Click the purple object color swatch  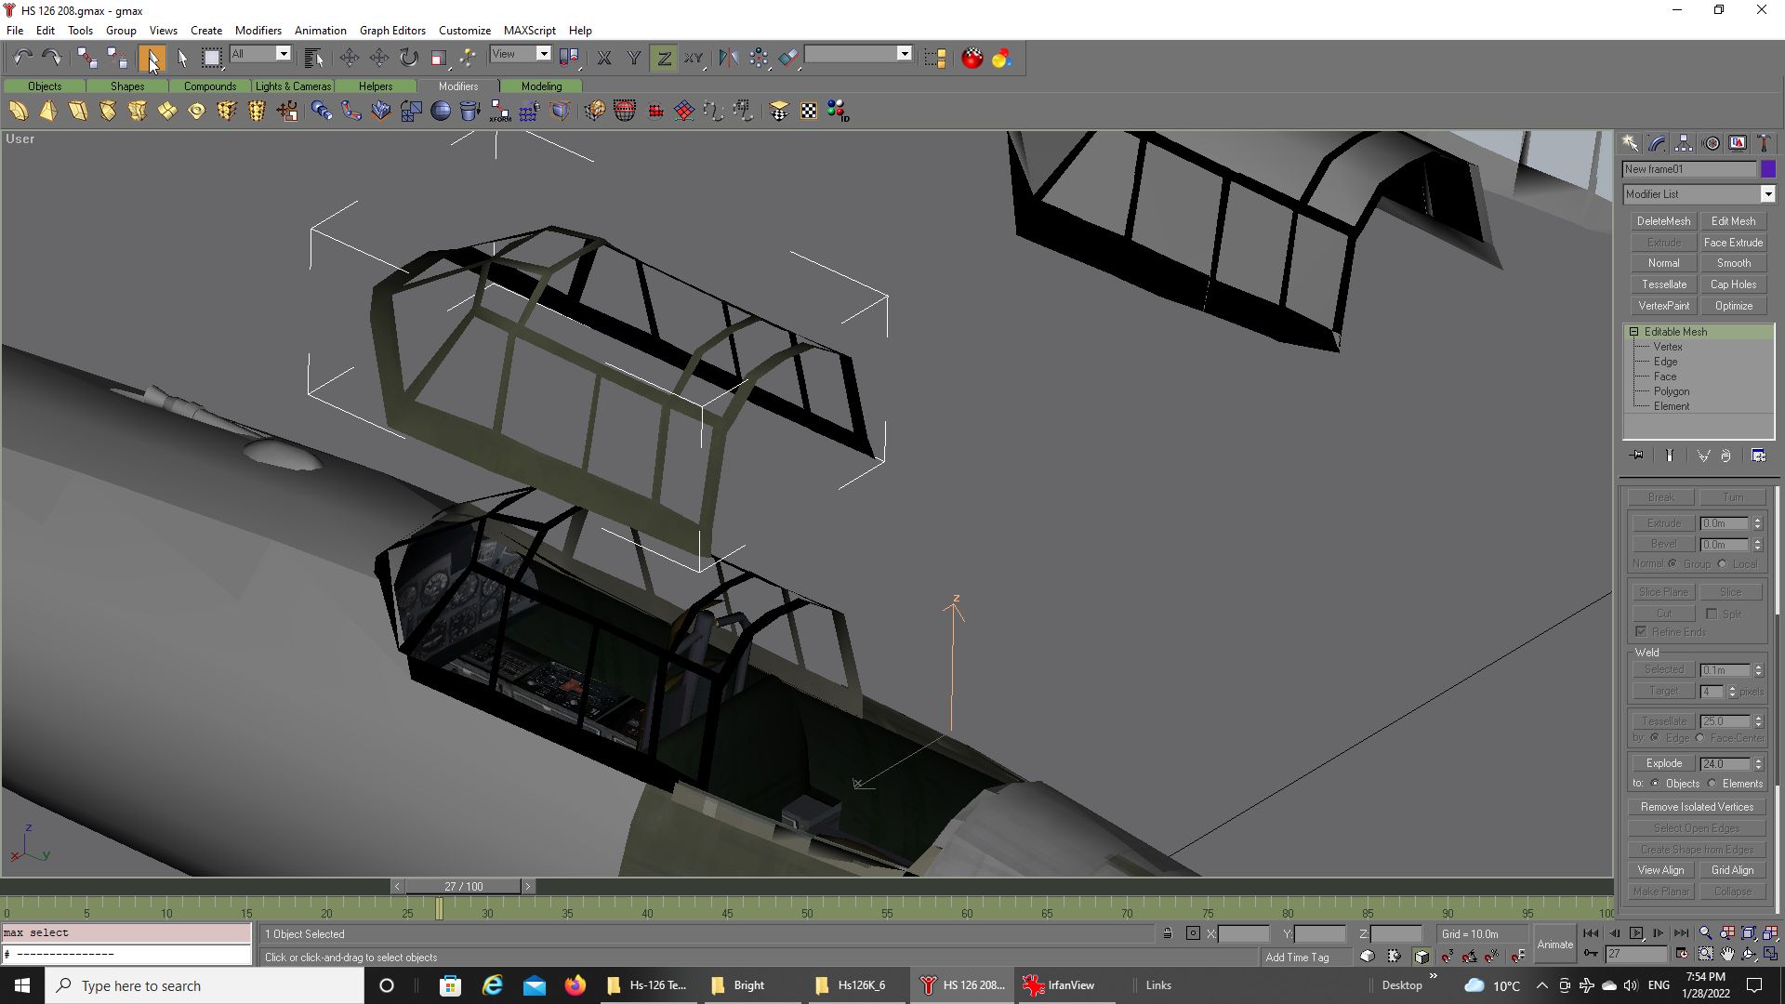(x=1768, y=169)
